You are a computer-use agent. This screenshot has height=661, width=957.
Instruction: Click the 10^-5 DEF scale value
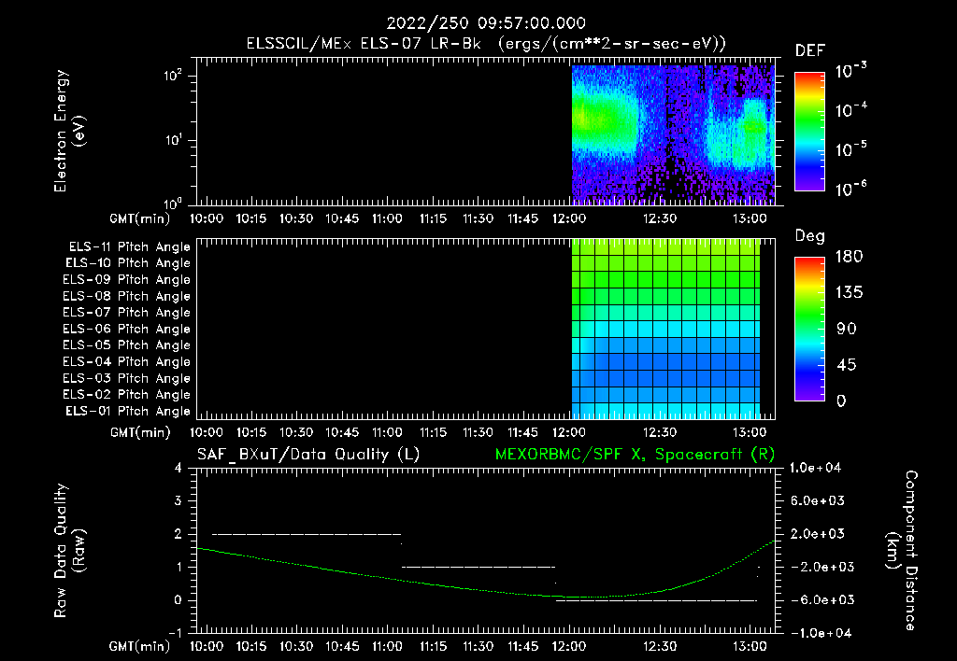850,149
